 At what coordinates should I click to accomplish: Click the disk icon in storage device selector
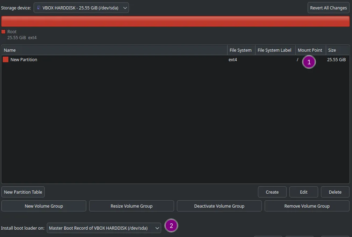38,8
